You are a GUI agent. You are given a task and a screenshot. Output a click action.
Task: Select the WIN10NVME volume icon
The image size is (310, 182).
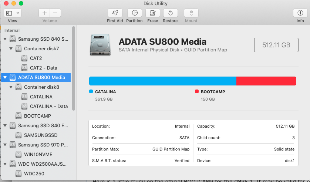coord(18,154)
